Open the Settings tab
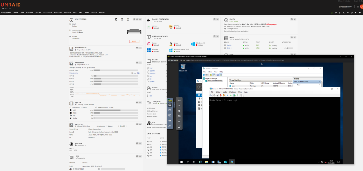Image resolution: width=363 pixels, height=171 pixels. [48, 13]
